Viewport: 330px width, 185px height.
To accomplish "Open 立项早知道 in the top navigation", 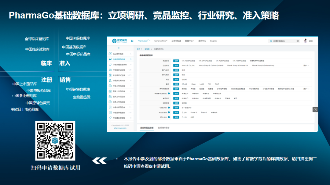I will coord(176,41).
